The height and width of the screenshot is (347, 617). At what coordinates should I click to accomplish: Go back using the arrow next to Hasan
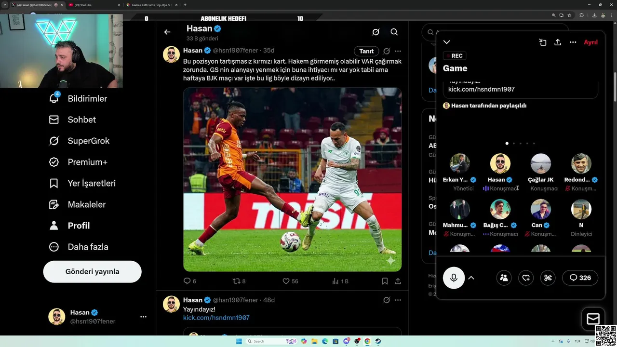coord(167,32)
